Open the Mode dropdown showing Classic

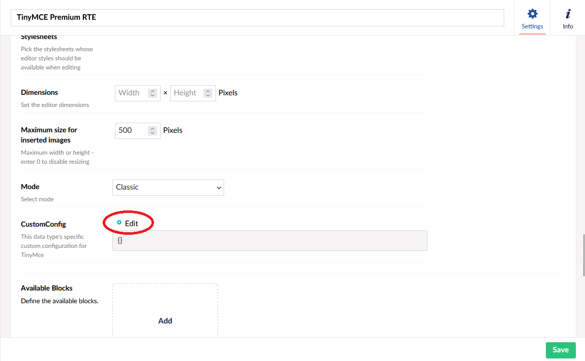168,188
